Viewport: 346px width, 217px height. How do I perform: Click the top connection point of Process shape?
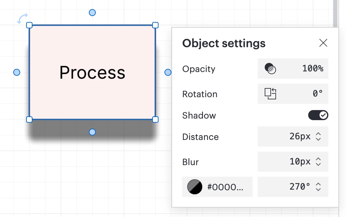click(x=92, y=13)
